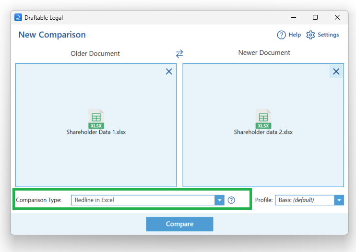This screenshot has width=356, height=252.
Task: Click the Shareholder data 2.xlsx filename
Action: click(263, 132)
